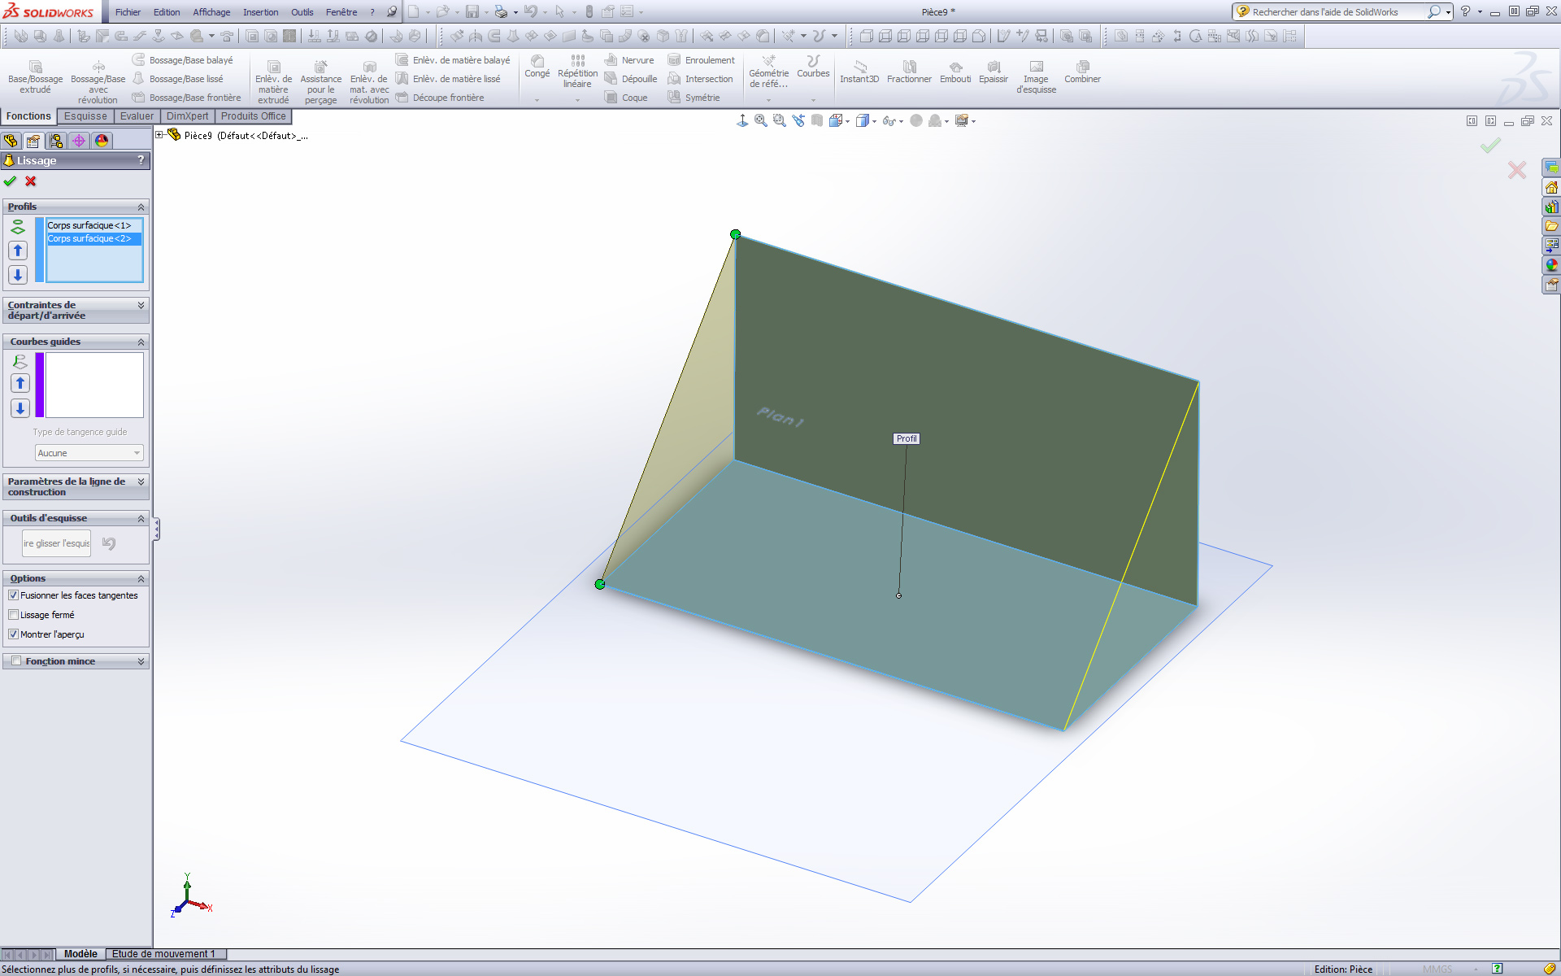Click the Courbes guides selection box
This screenshot has width=1561, height=976.
[94, 385]
